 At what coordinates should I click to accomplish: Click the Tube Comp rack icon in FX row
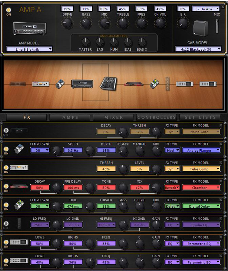(19, 167)
